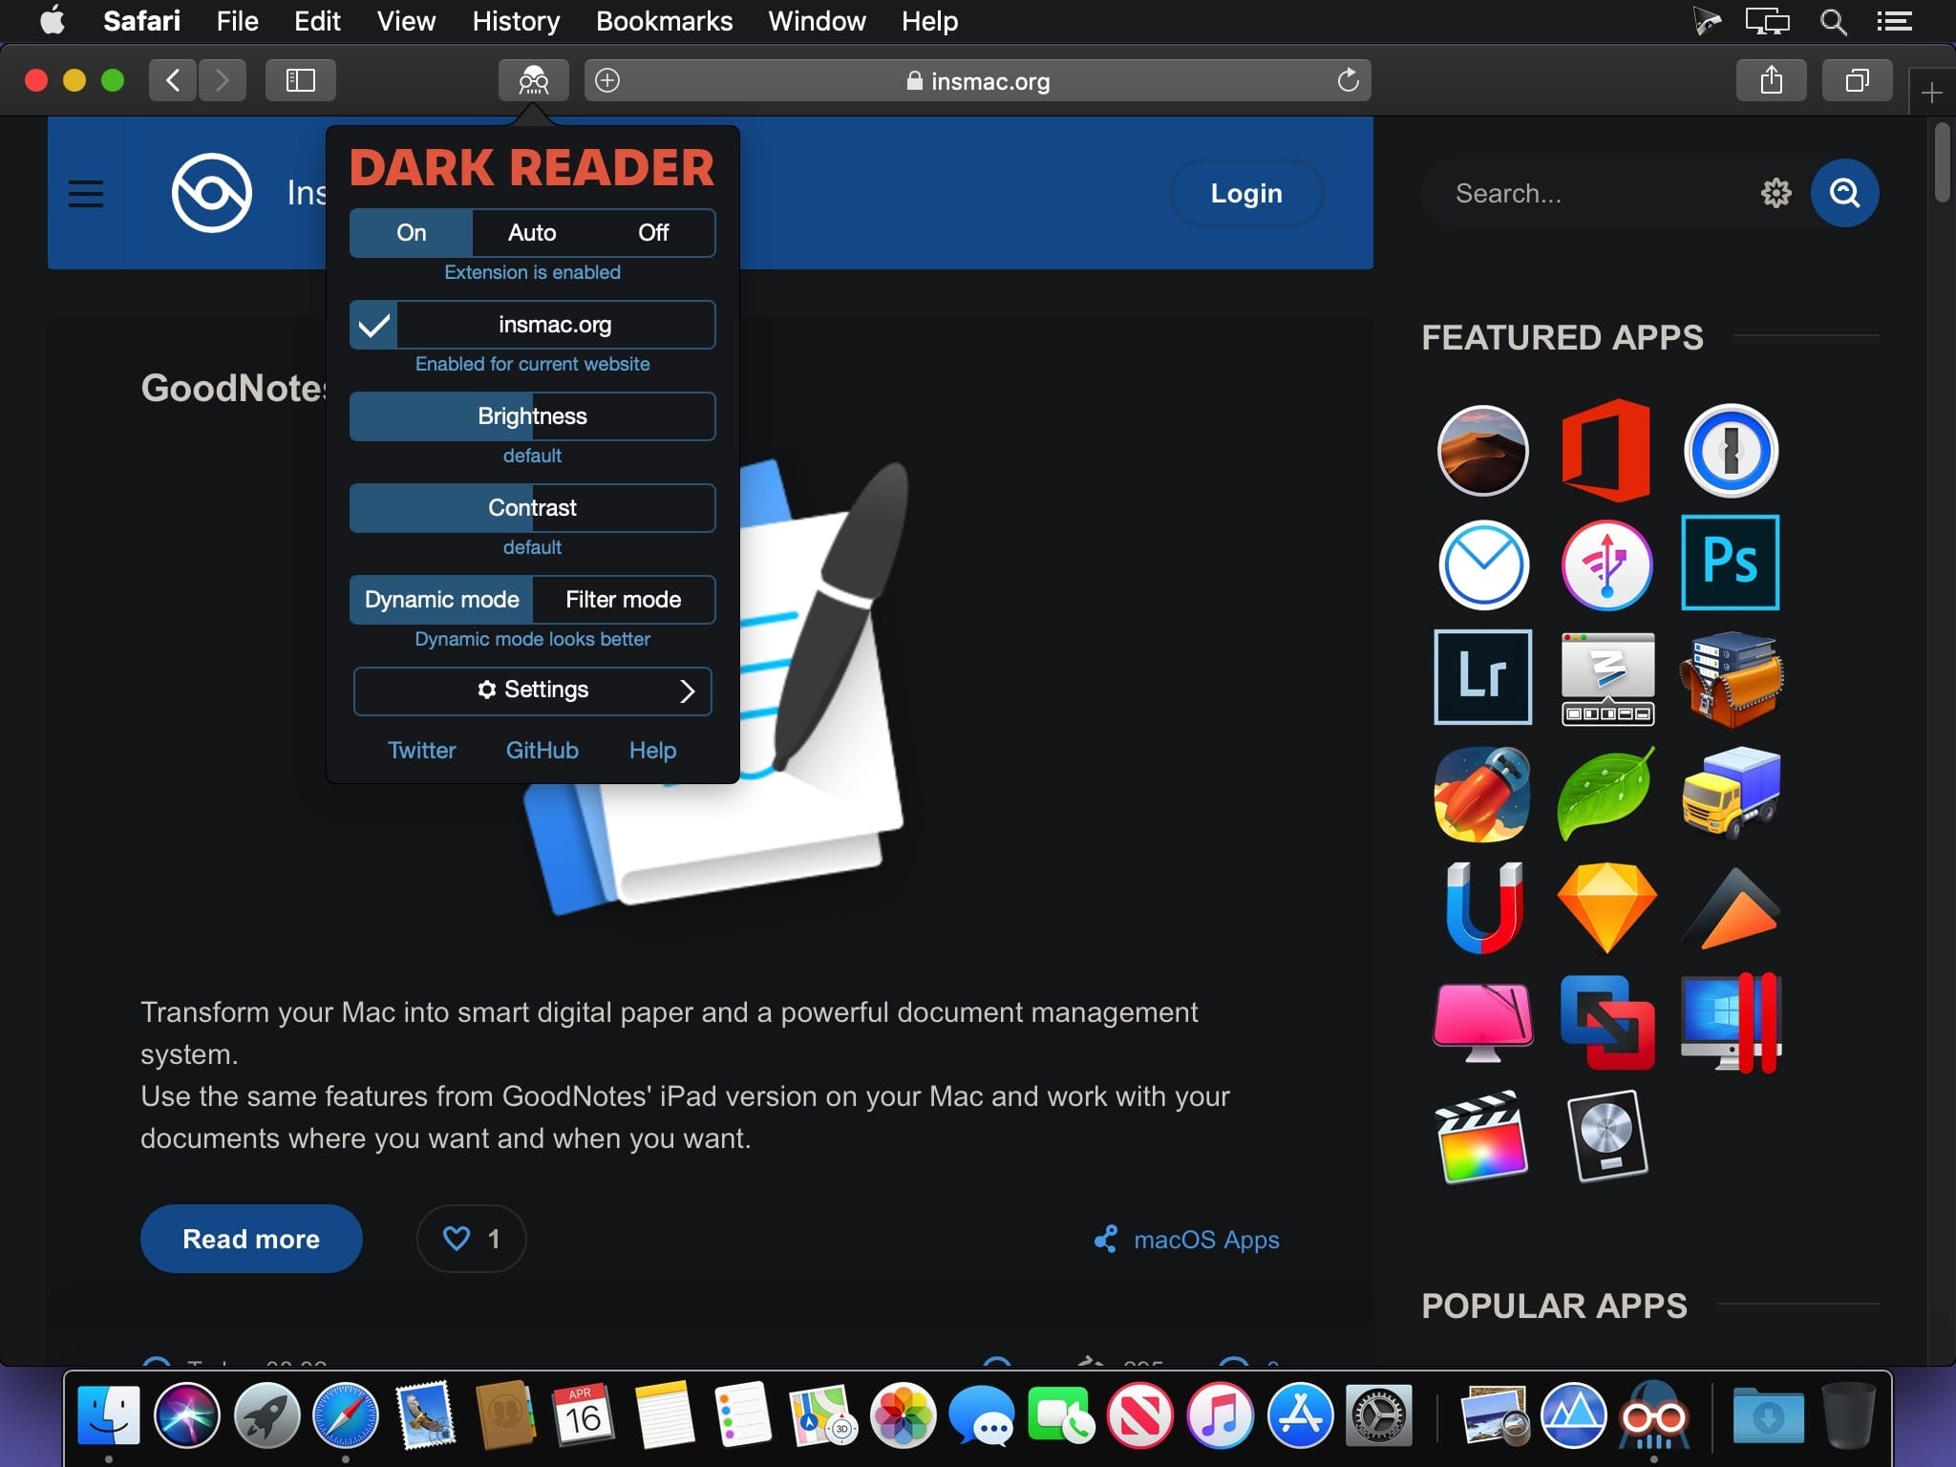1956x1467 pixels.
Task: Open Finder from the Dock
Action: [x=108, y=1416]
